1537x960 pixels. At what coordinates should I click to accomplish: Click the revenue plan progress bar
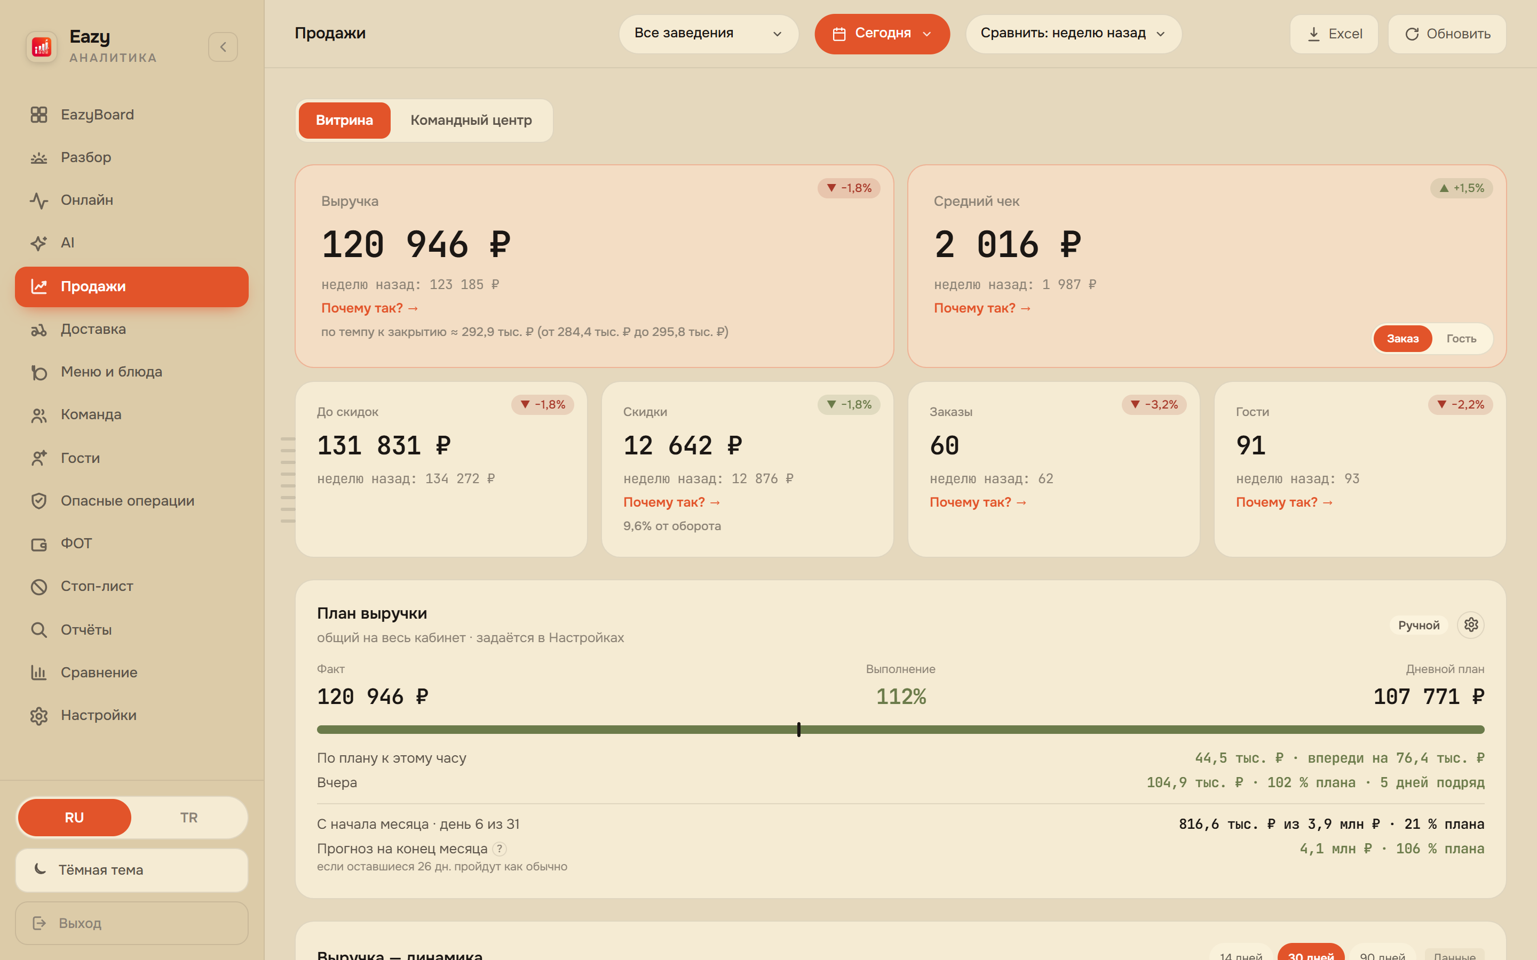[x=901, y=730]
